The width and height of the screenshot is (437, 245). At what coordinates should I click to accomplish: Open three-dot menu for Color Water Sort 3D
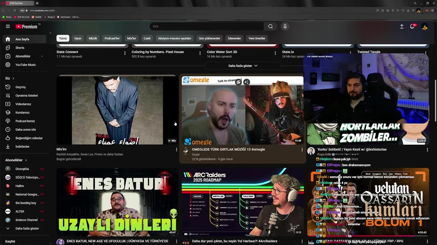click(275, 53)
